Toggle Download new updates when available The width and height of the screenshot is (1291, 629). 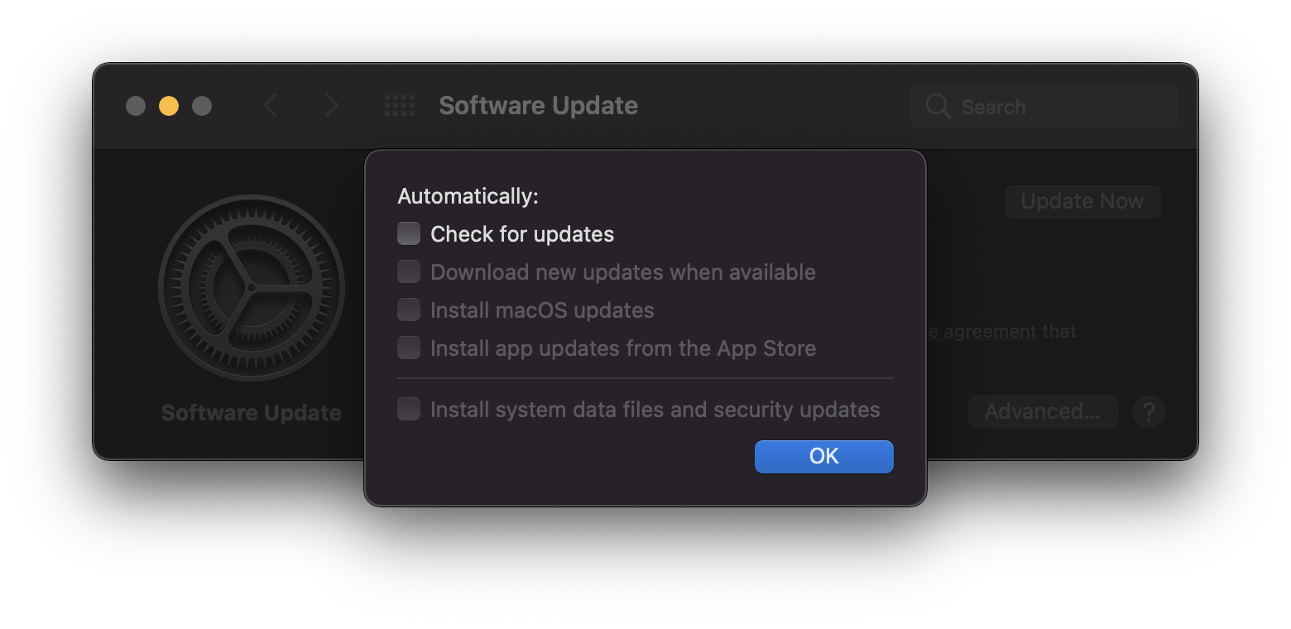pyautogui.click(x=409, y=272)
